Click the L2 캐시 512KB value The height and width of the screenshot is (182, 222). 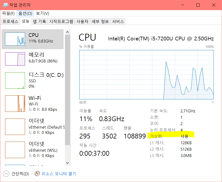pos(186,149)
